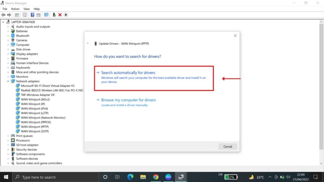Expand the Disk drives category
The image size is (324, 182).
8,49
